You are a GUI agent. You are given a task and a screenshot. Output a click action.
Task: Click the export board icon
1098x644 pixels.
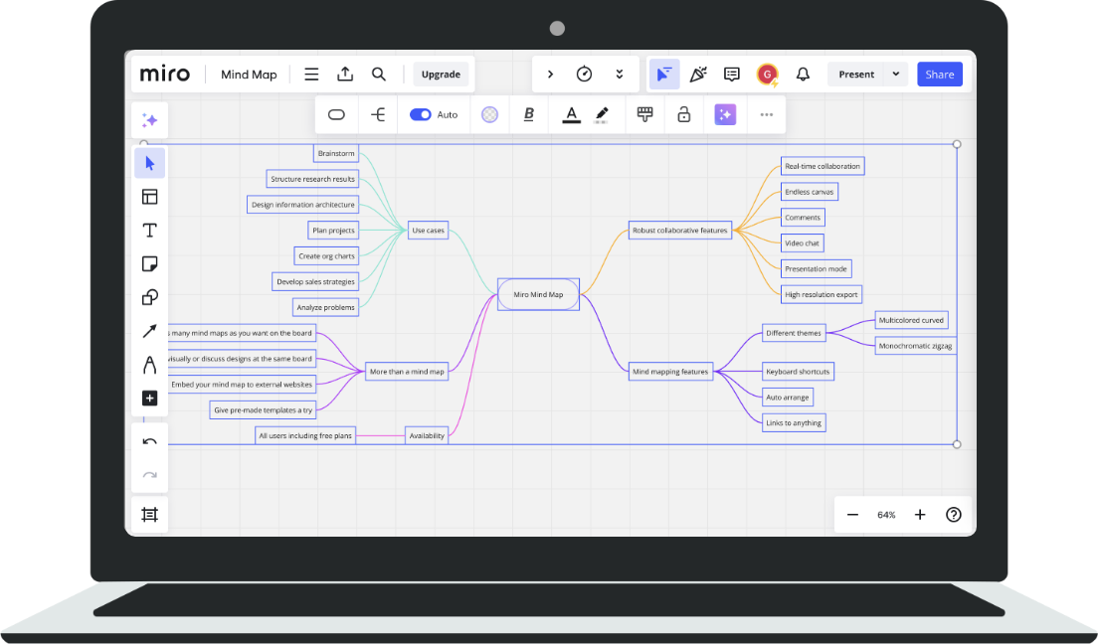pos(345,75)
